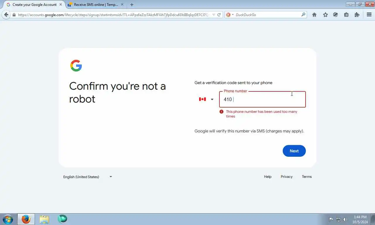Open the Canada flag country code dropdown
The width and height of the screenshot is (375, 225).
[206, 99]
